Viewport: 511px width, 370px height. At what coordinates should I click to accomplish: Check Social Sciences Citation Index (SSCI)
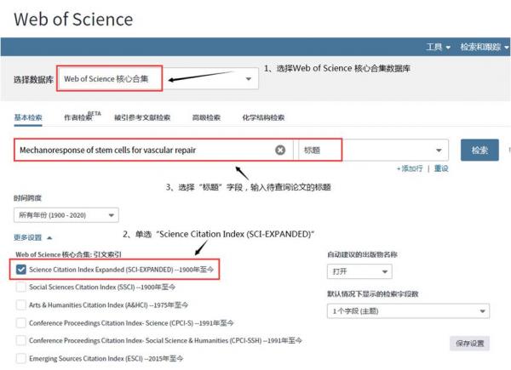[21, 287]
